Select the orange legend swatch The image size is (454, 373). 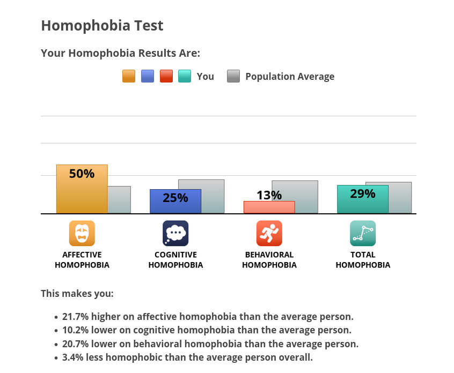[129, 76]
